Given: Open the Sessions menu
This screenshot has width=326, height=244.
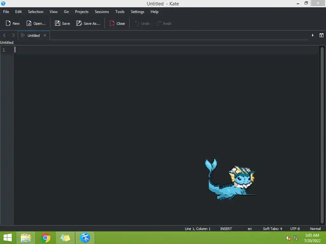Looking at the screenshot, I should tap(102, 12).
